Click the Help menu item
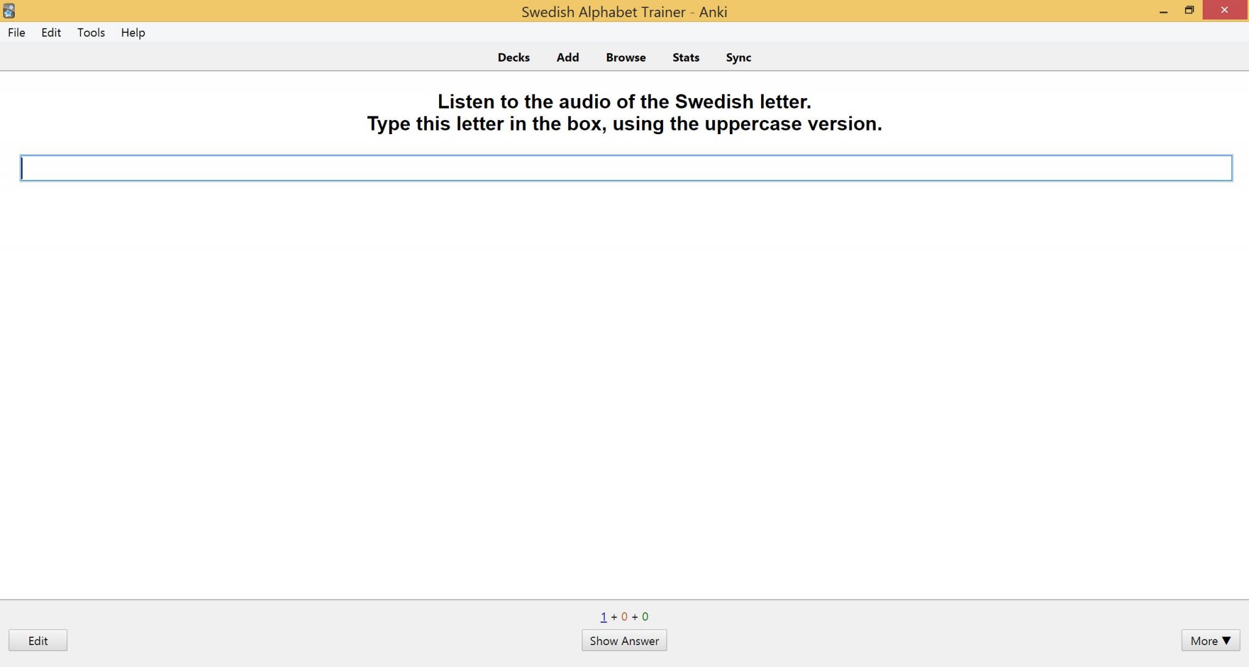1249x667 pixels. pyautogui.click(x=131, y=31)
